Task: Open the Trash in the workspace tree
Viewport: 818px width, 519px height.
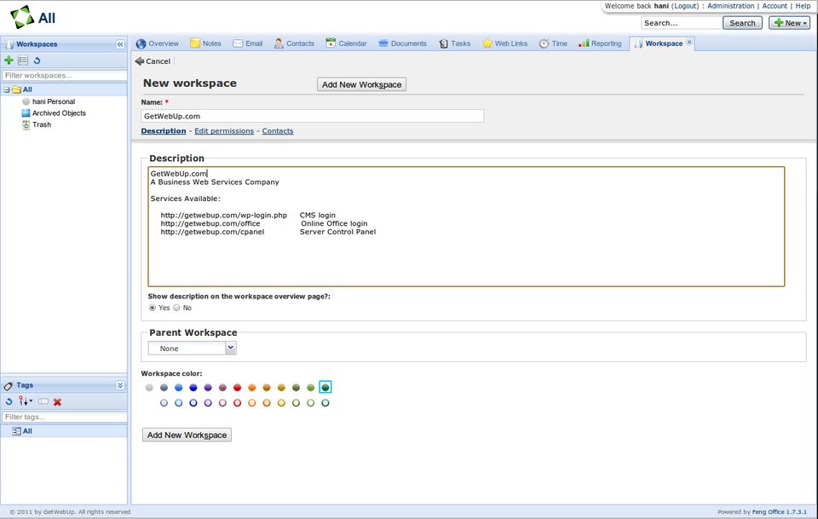Action: pyautogui.click(x=41, y=124)
